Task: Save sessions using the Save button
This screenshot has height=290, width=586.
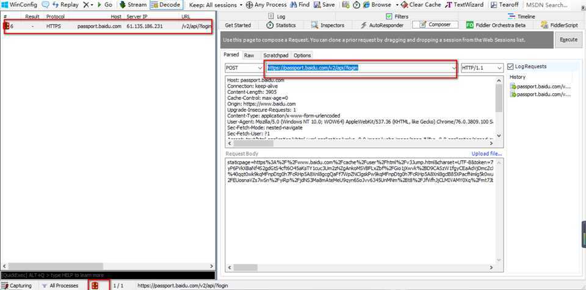Action: 324,5
